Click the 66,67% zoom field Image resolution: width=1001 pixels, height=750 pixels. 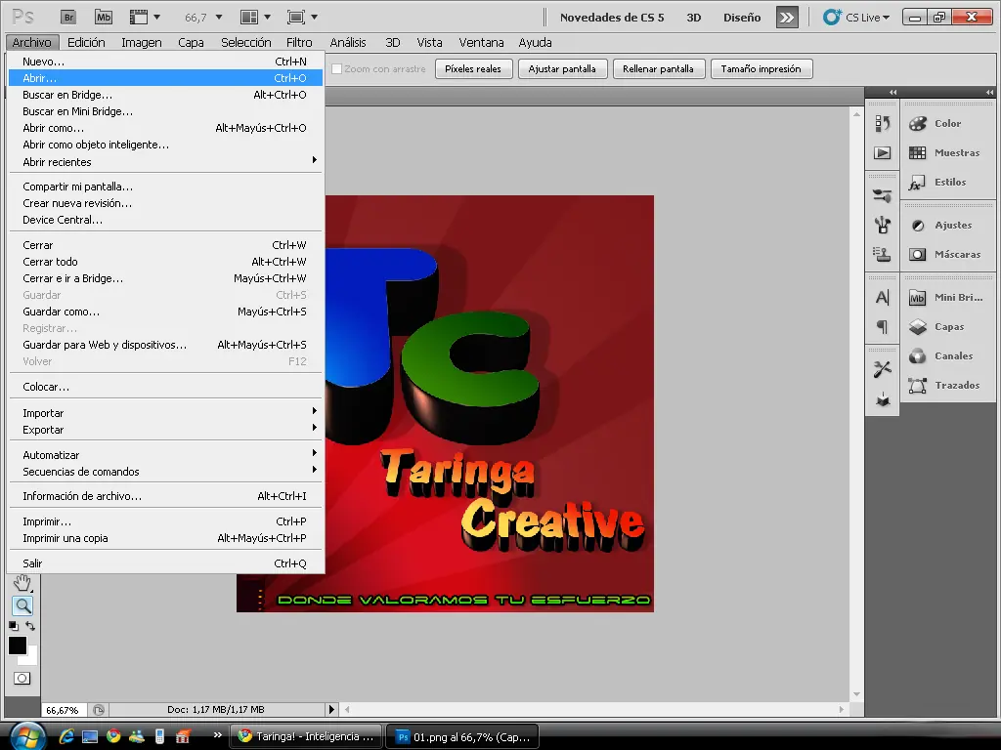(x=63, y=710)
